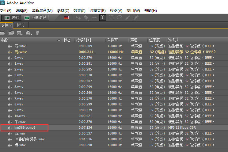
Task: Toggle the 名称 sort arrow
Action: (x=59, y=40)
